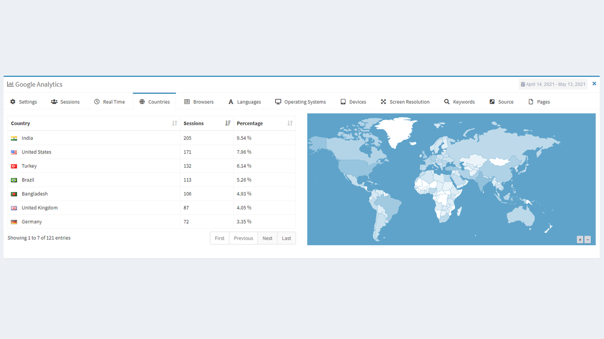Click the Countries globe icon
604x339 pixels.
point(142,102)
